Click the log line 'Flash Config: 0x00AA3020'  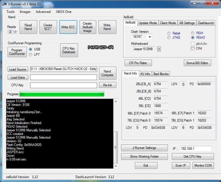coord(24,145)
